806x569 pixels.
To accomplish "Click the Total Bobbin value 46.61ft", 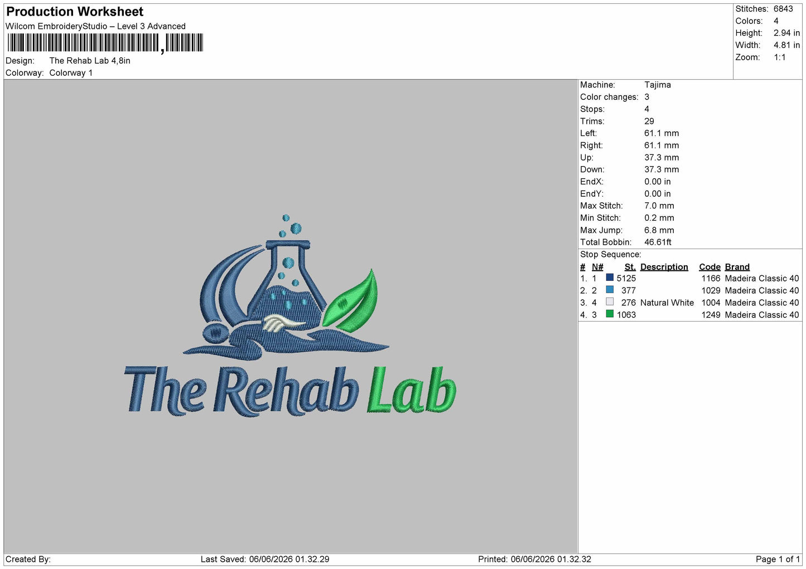I will tap(658, 242).
